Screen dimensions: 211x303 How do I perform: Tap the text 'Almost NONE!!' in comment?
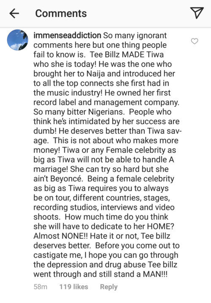pos(61,236)
